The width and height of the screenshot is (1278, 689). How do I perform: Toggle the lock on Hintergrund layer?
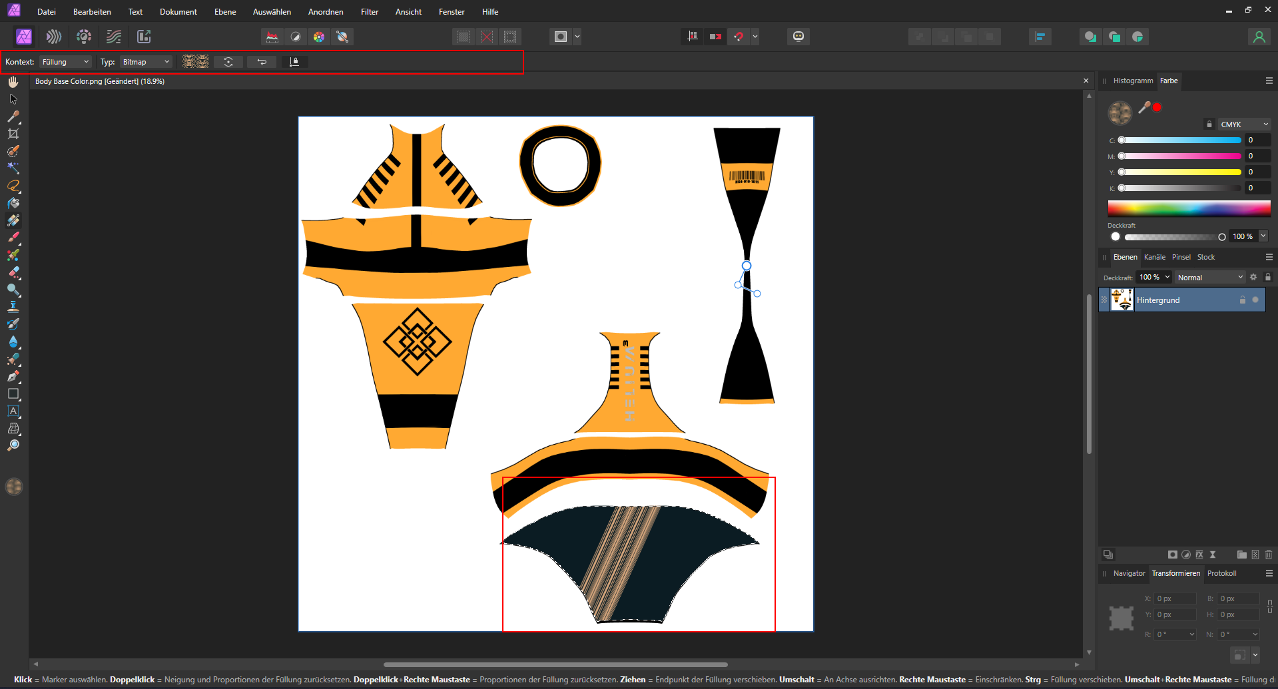pos(1242,300)
